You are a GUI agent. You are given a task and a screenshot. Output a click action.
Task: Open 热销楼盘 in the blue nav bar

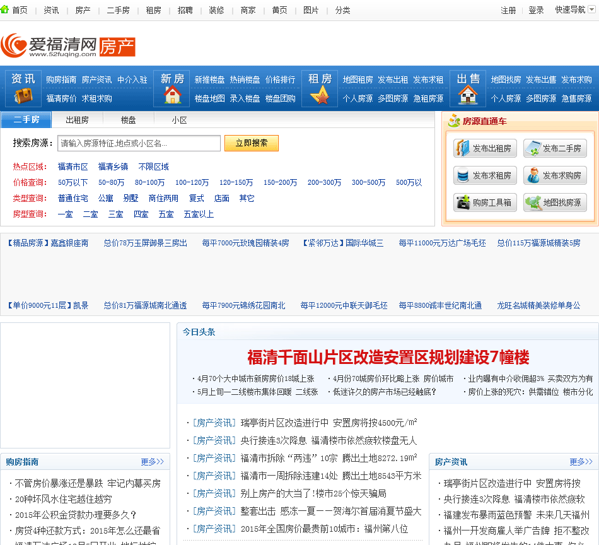coord(245,79)
